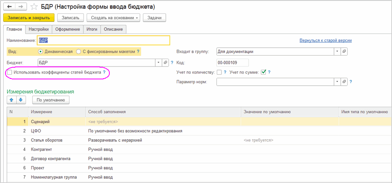Switch to the Настройки tab
The height and width of the screenshot is (183, 392).
click(x=39, y=29)
